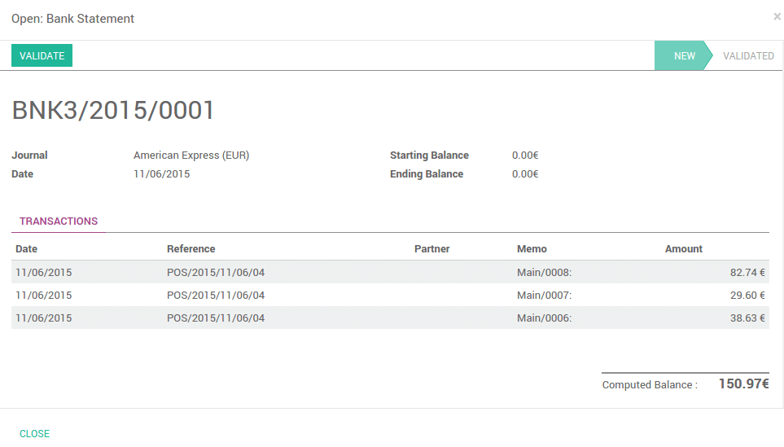Open the Transactions tab
The image size is (784, 447).
point(59,221)
